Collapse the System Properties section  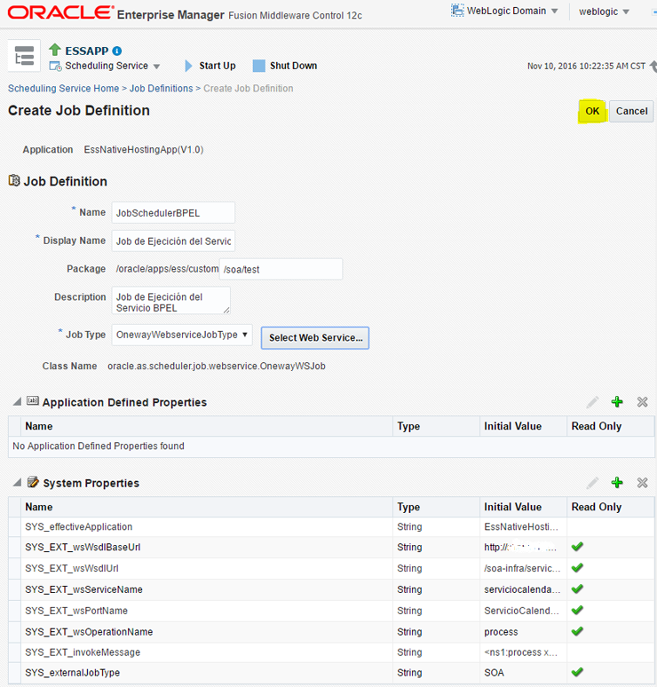[17, 483]
